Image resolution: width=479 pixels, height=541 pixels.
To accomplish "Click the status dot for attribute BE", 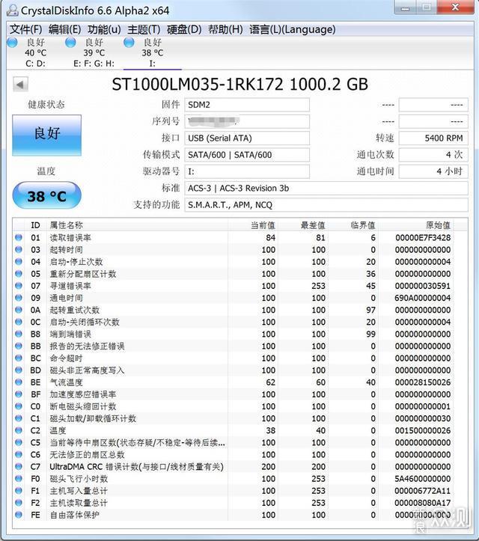I will 19,382.
